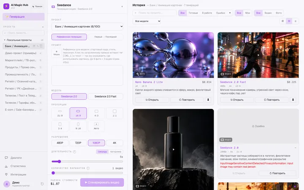The image size is (304, 190).
Task: Expand the Seedance tool selector arrow
Action: (x=122, y=7)
